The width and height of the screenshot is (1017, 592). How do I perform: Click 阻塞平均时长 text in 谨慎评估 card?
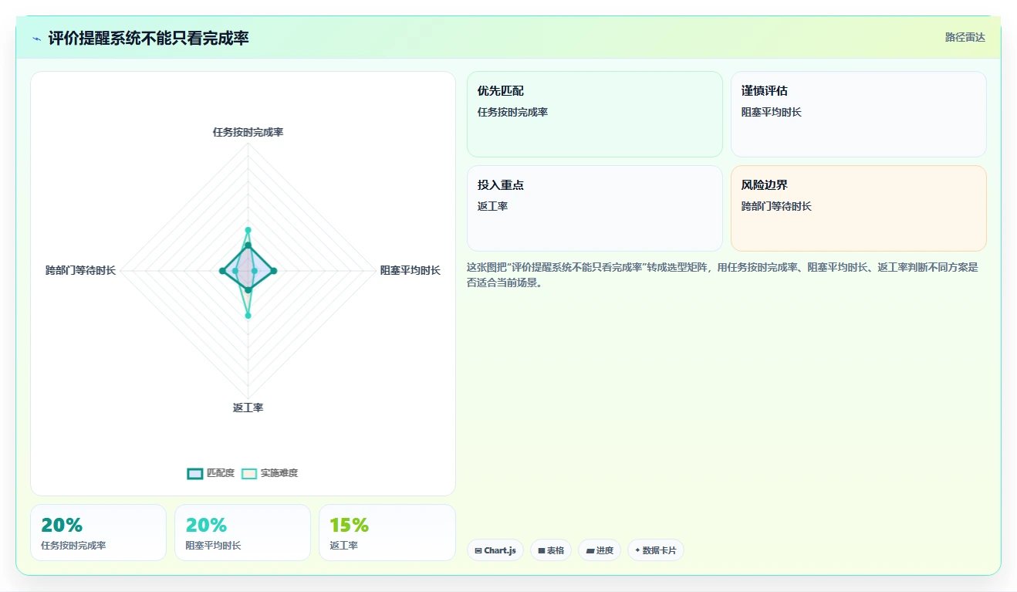tap(772, 112)
